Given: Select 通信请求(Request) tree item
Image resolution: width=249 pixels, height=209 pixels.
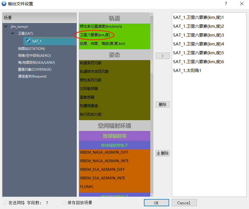Looking at the screenshot, I should [32, 76].
